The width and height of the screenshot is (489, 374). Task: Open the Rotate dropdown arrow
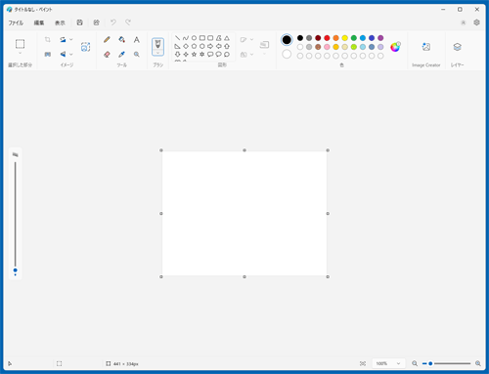coord(71,40)
